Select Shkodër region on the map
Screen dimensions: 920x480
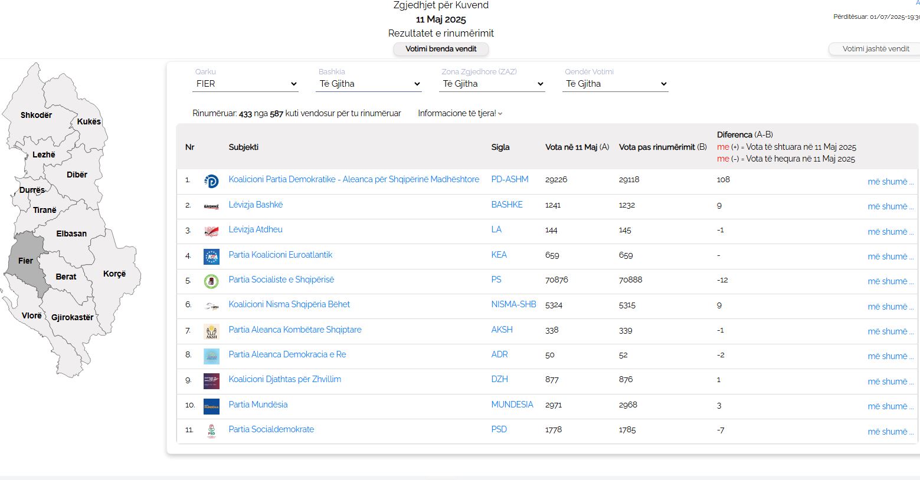(36, 115)
